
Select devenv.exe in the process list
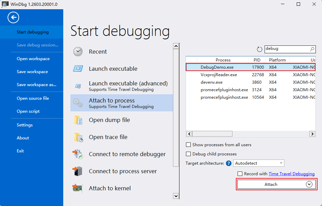pyautogui.click(x=212, y=82)
